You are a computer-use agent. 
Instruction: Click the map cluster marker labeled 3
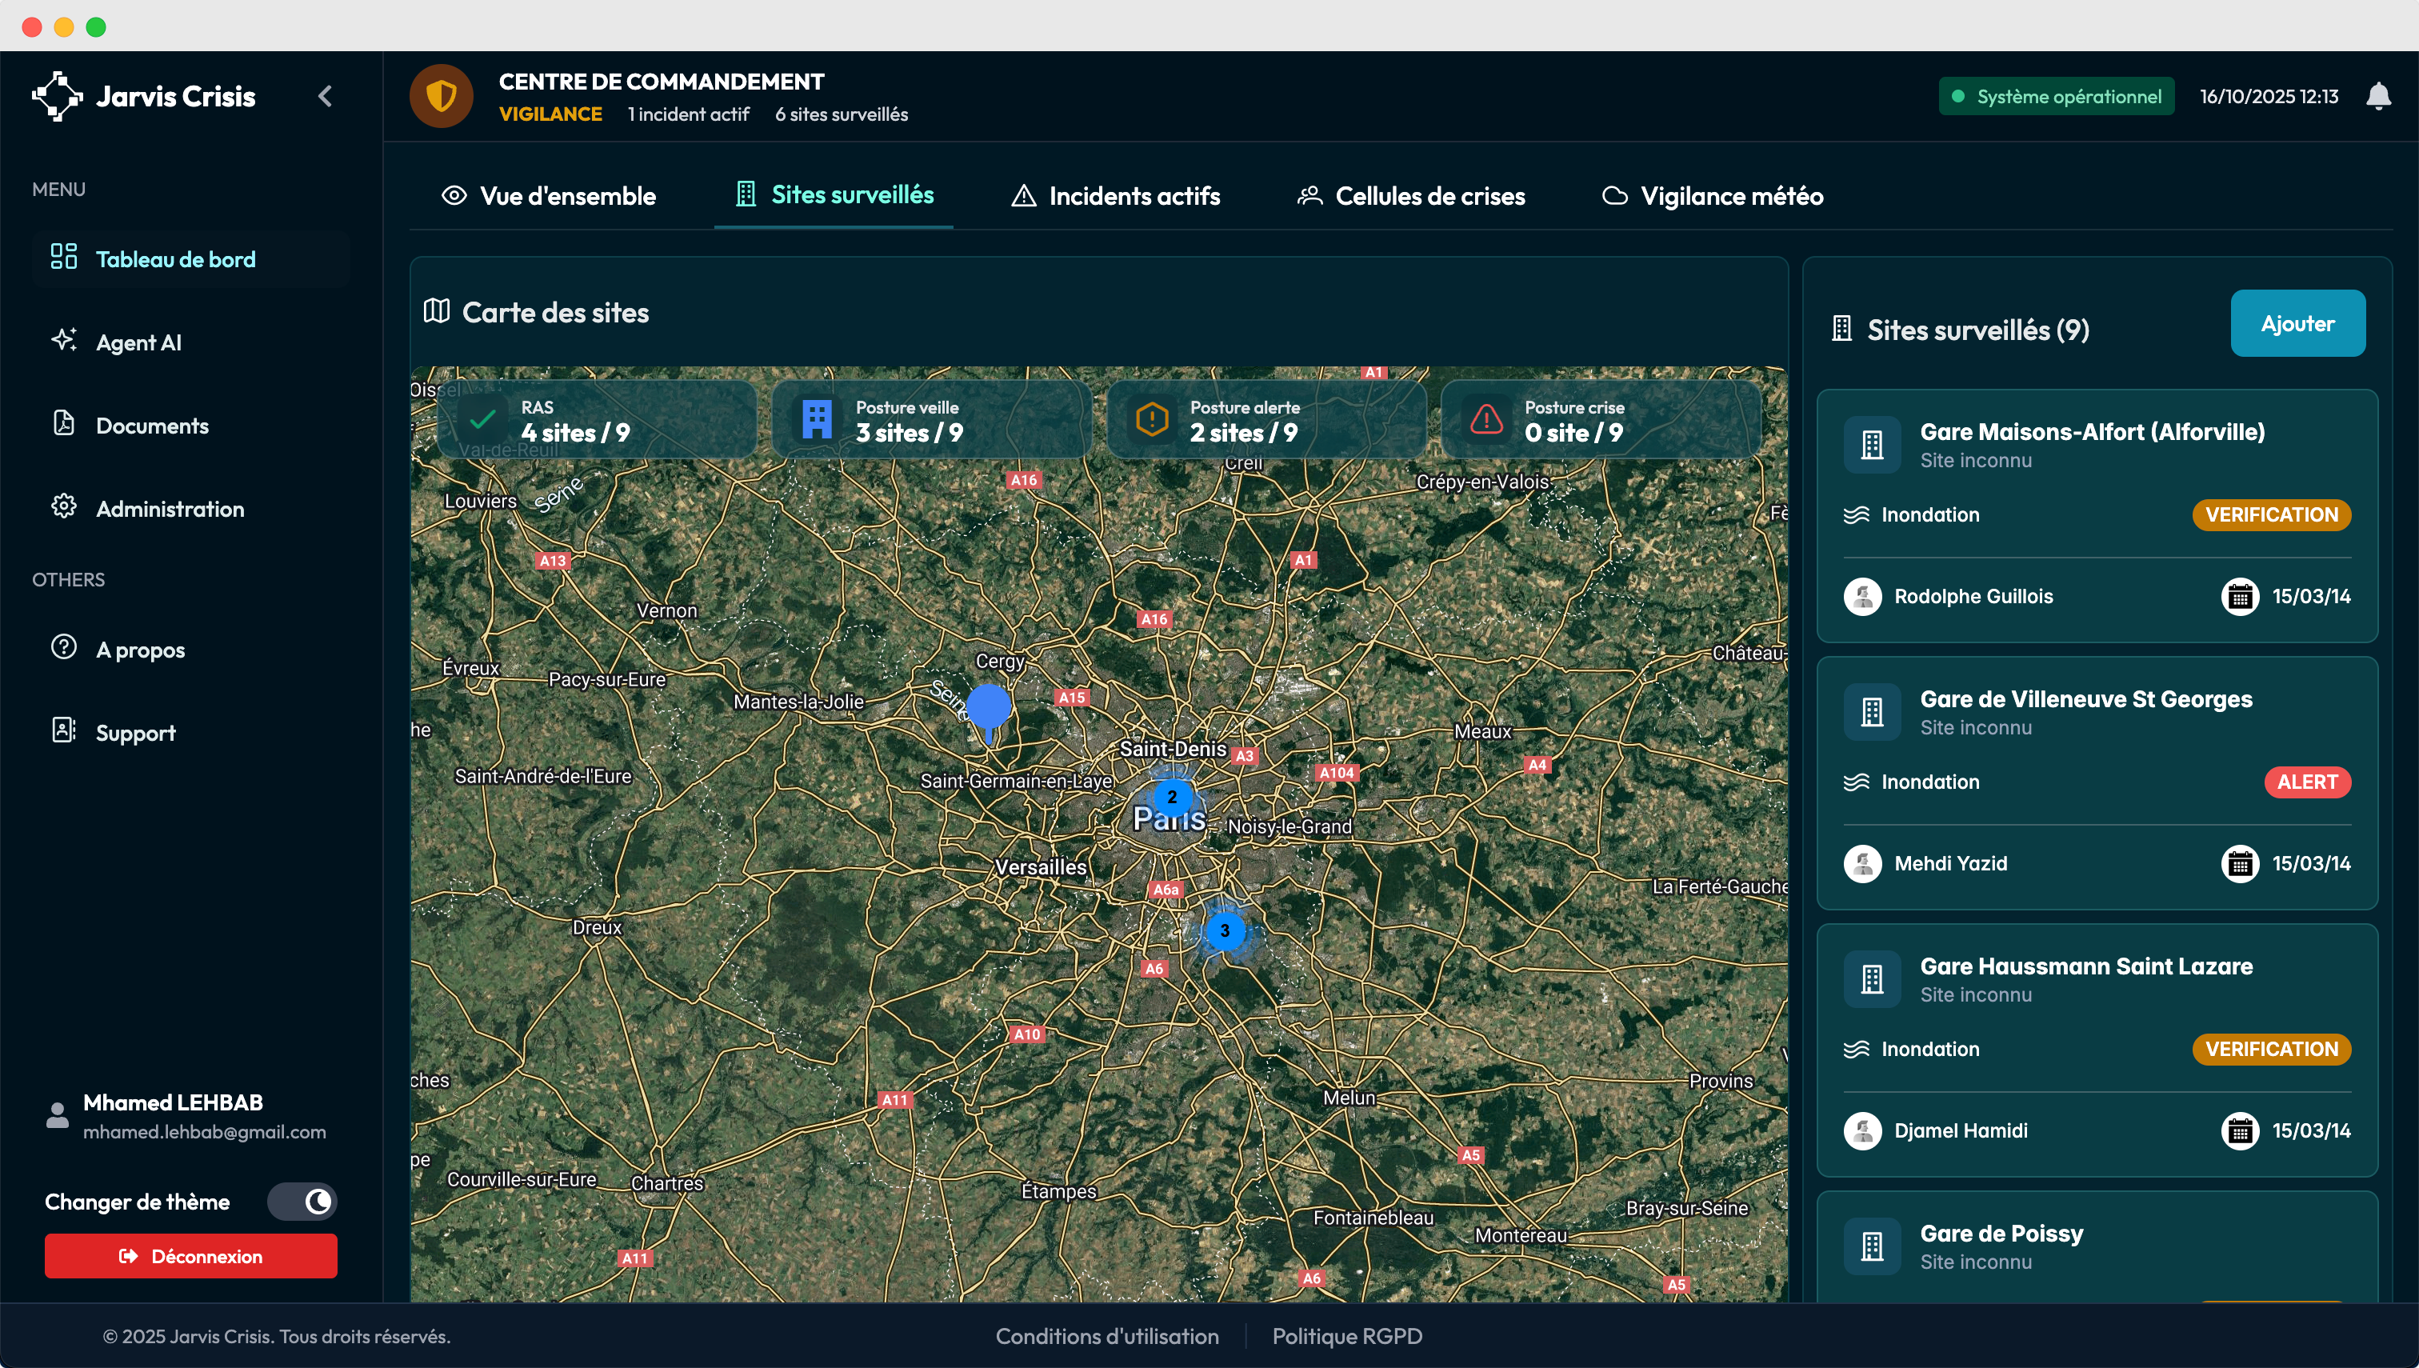click(1224, 930)
